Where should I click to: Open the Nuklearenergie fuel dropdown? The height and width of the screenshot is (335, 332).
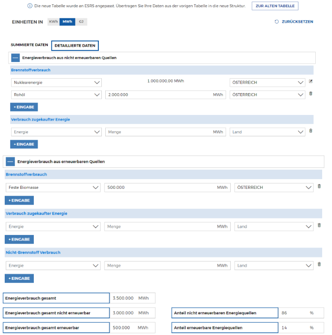(56, 82)
